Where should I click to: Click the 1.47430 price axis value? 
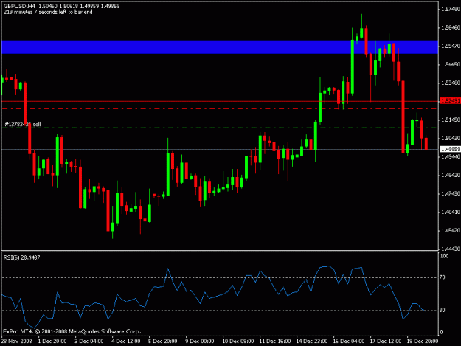(x=451, y=194)
